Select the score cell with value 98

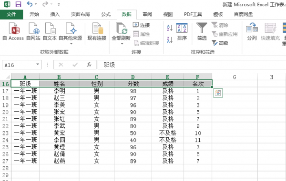click(x=133, y=91)
